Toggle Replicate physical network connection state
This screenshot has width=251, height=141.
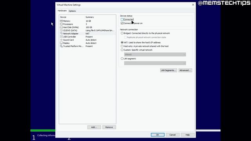125,37
